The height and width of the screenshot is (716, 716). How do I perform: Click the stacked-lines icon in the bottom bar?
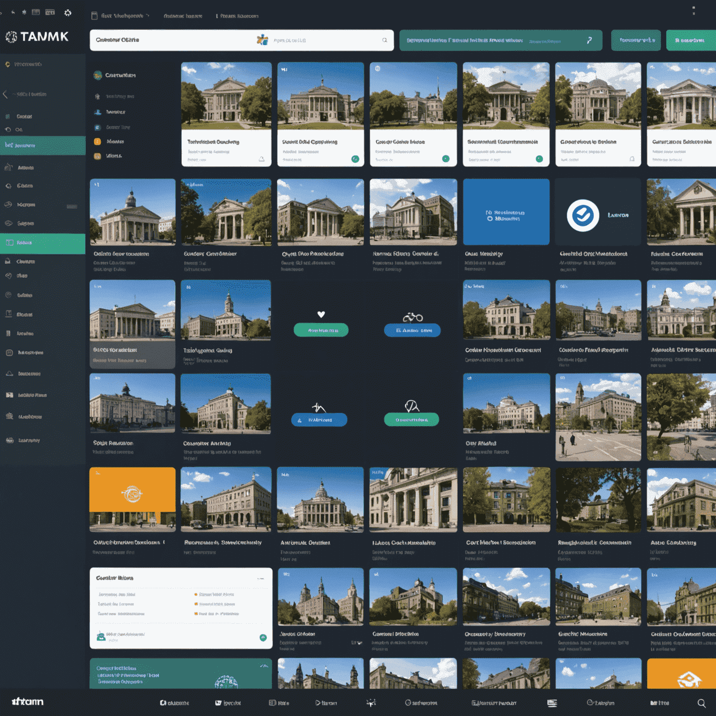(x=552, y=703)
